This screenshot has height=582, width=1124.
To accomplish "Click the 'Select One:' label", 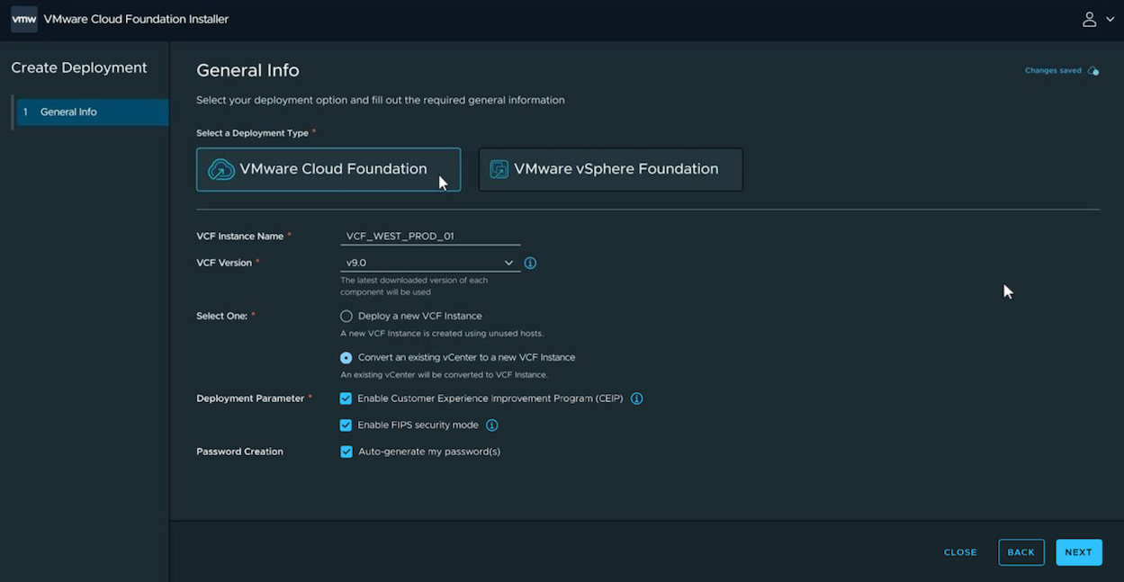I will click(x=221, y=316).
